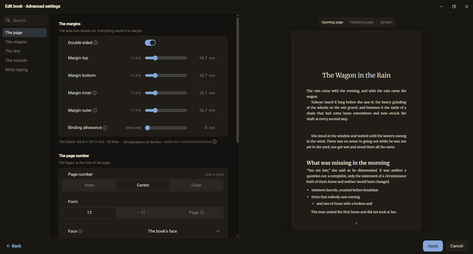
Task: Show info for Face setting
Action: click(x=80, y=231)
